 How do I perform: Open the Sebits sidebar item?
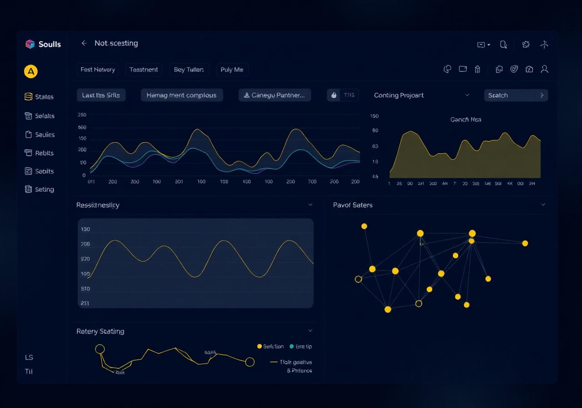[x=39, y=171]
